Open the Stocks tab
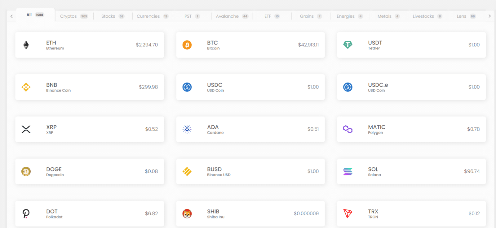The width and height of the screenshot is (496, 228). point(108,16)
